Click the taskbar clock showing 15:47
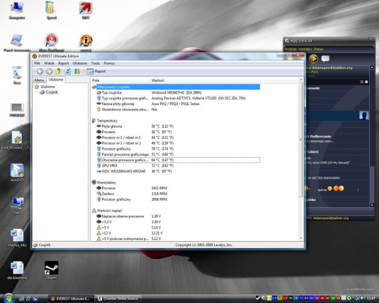The image size is (379, 303). pyautogui.click(x=371, y=298)
